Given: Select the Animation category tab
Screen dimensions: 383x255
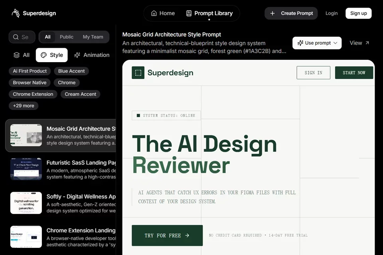Looking at the screenshot, I should (92, 55).
